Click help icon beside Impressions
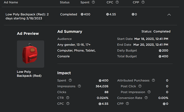Screen dimensions: 184x112 click(x=79, y=86)
